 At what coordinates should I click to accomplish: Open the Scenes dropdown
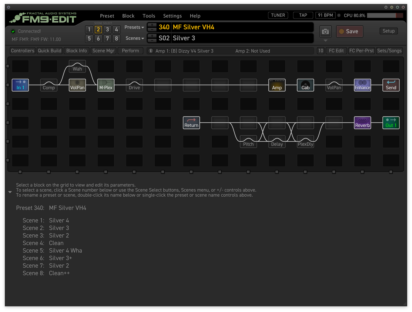pos(135,38)
